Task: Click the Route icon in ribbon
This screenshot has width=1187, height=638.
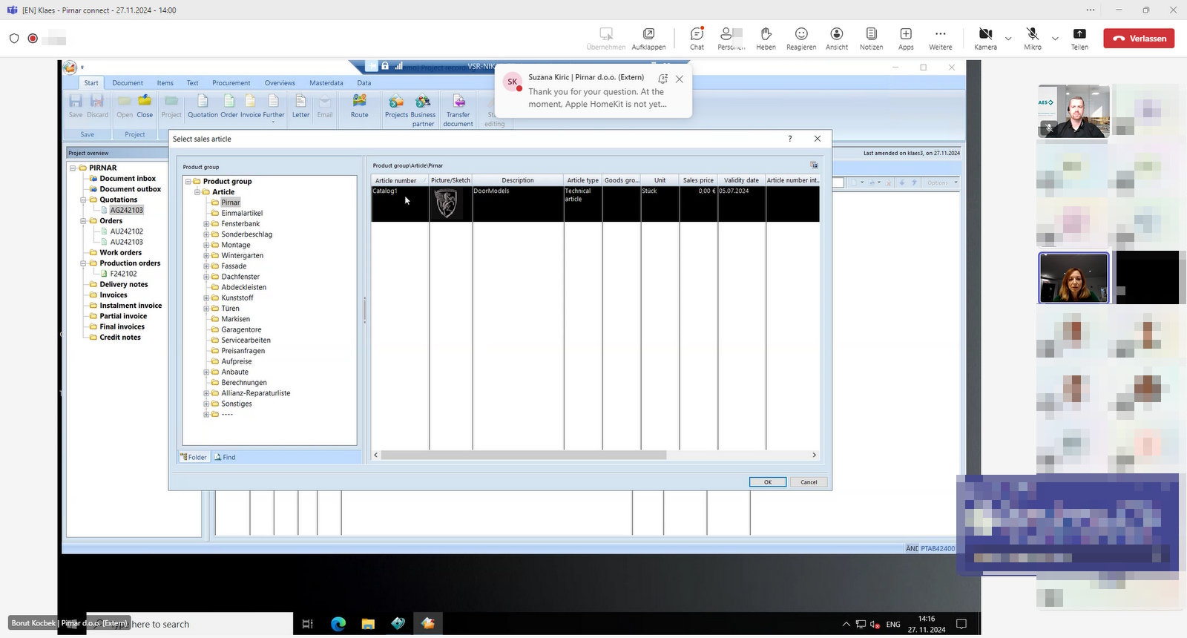Action: tap(360, 105)
